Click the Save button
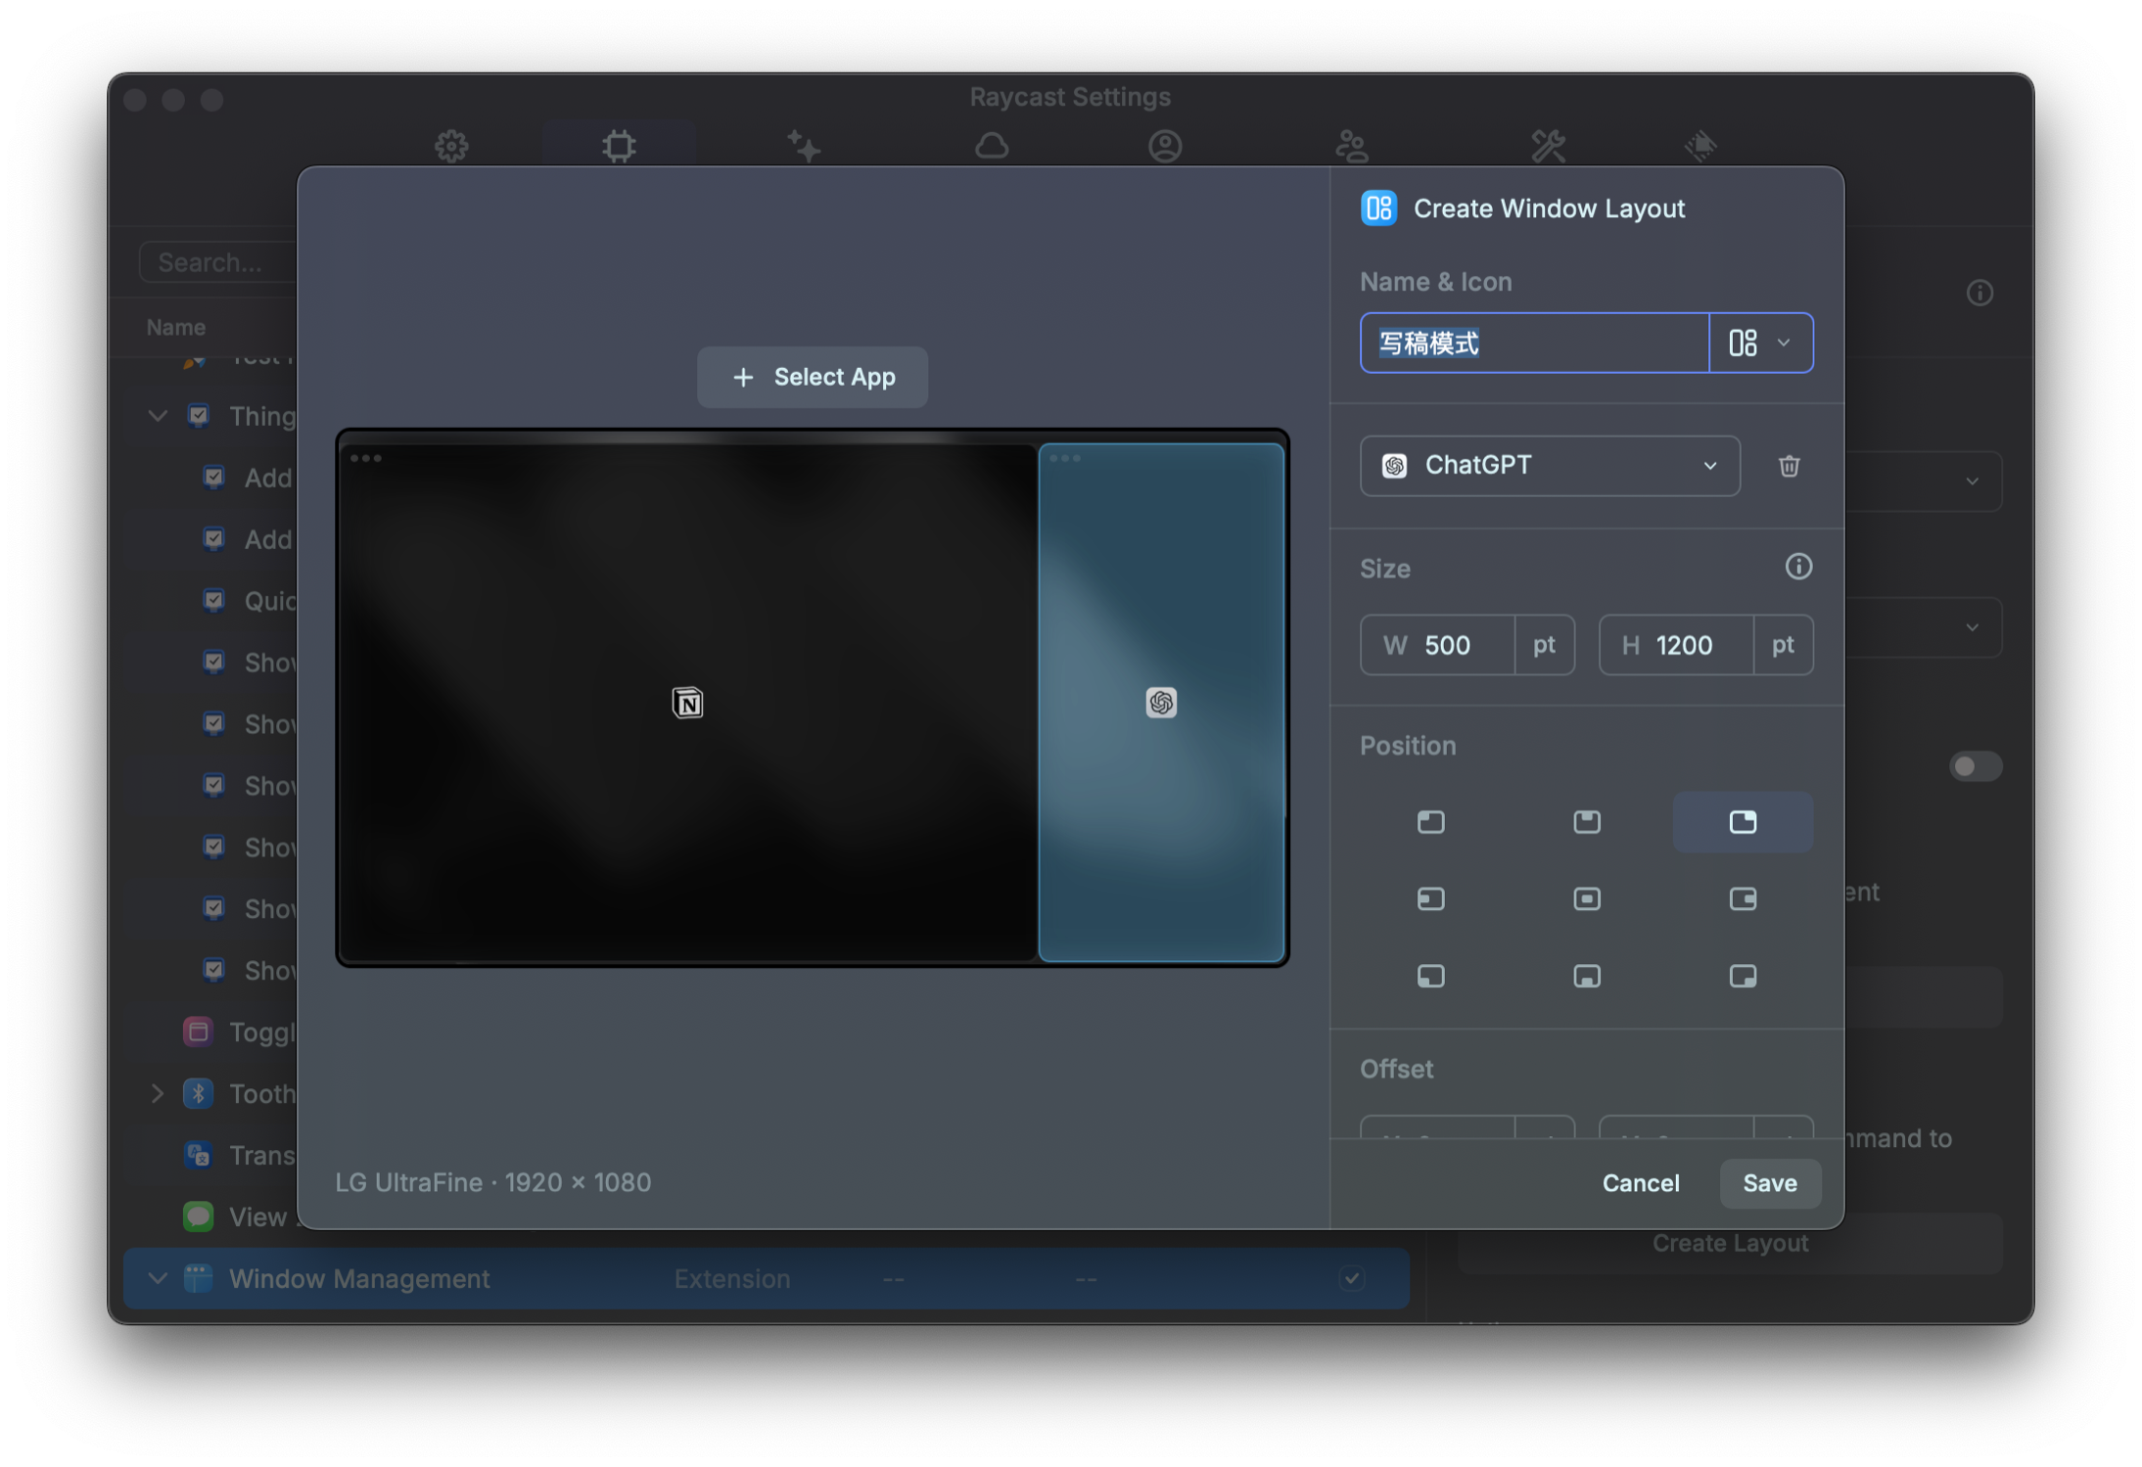Screen dimensions: 2142x1467 (1769, 1183)
